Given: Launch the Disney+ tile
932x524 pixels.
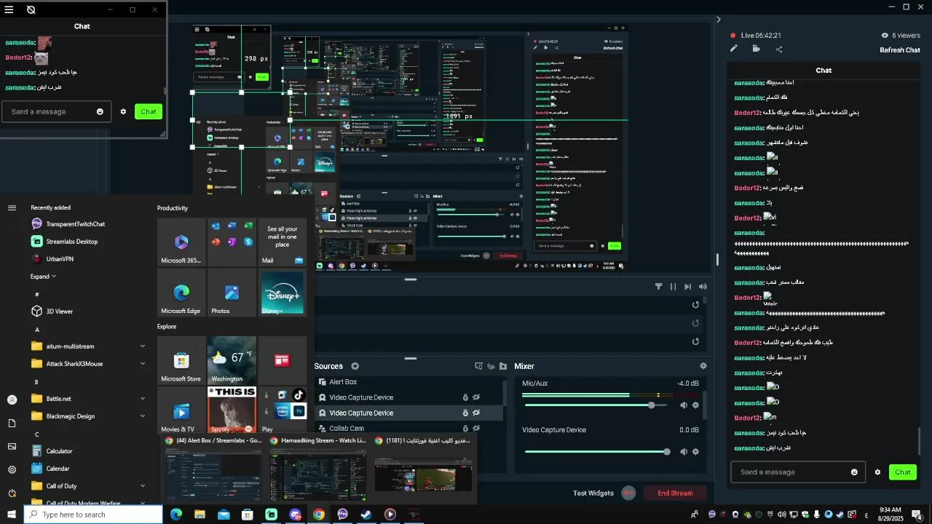Looking at the screenshot, I should click(282, 293).
